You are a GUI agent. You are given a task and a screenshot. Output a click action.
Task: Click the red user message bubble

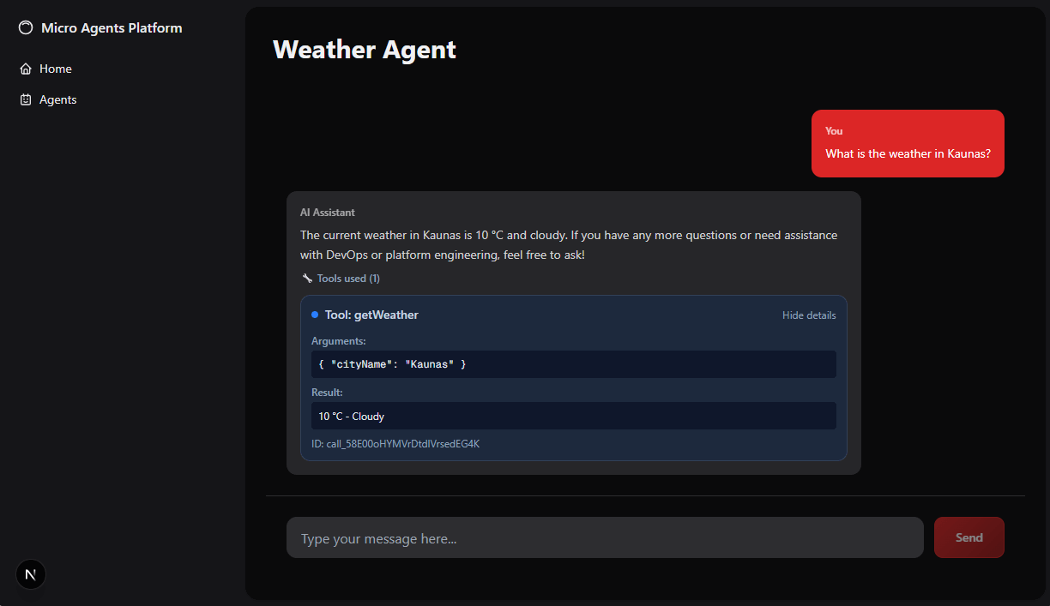907,143
